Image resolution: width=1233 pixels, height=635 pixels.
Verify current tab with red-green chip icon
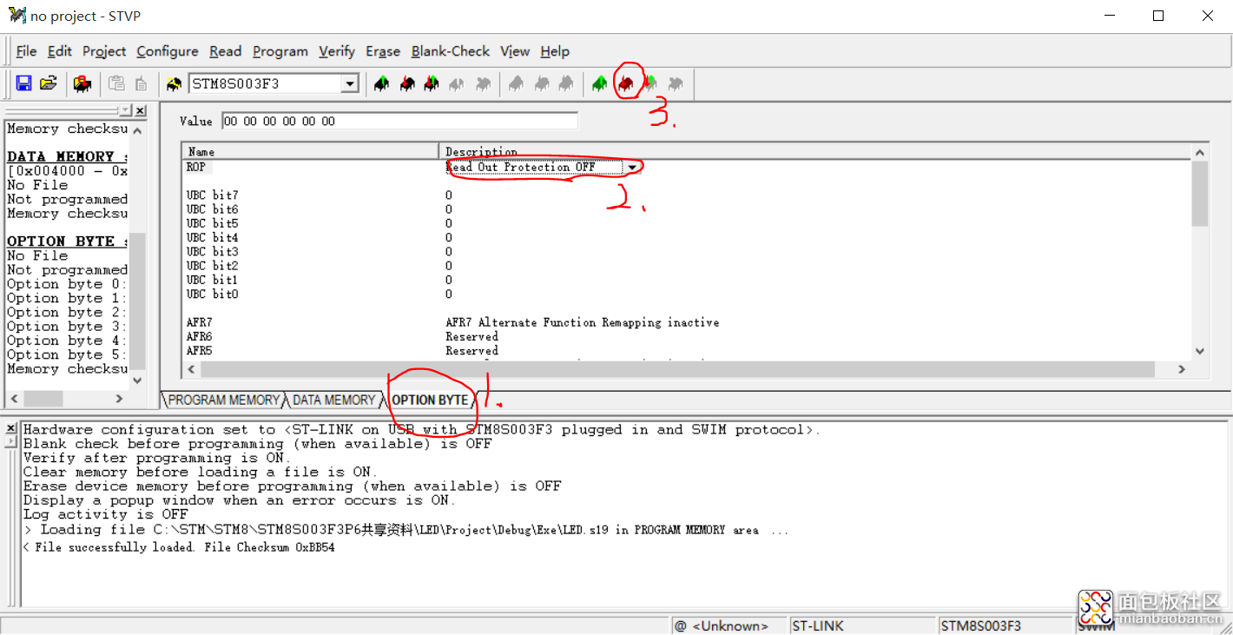(x=432, y=84)
